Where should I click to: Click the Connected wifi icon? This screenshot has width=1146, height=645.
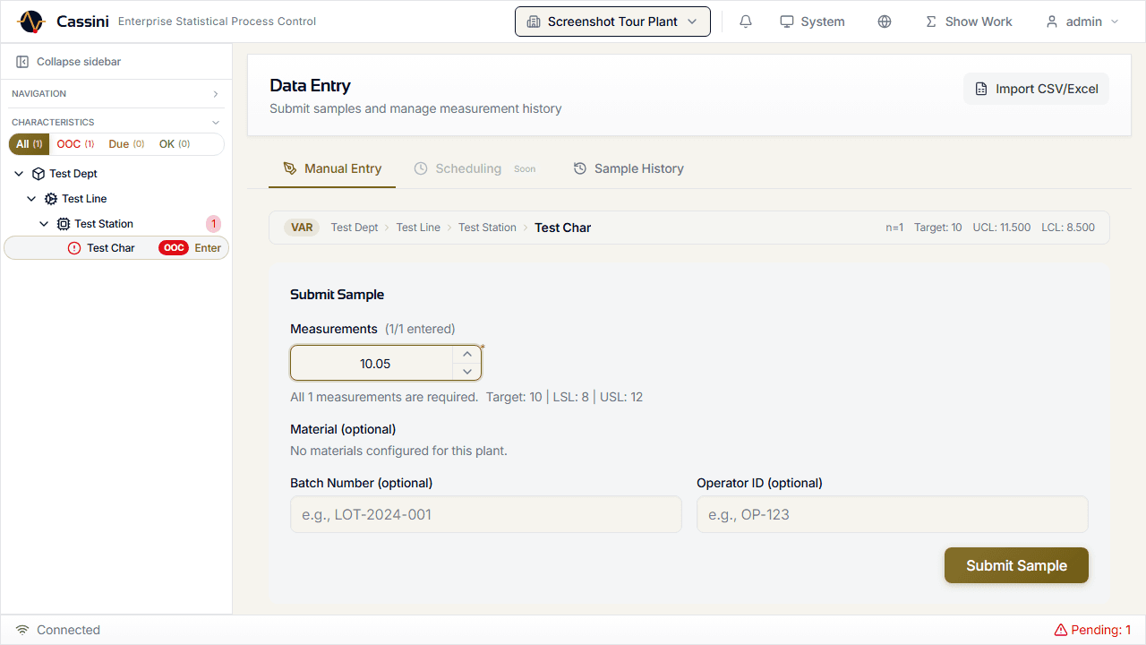coord(23,630)
